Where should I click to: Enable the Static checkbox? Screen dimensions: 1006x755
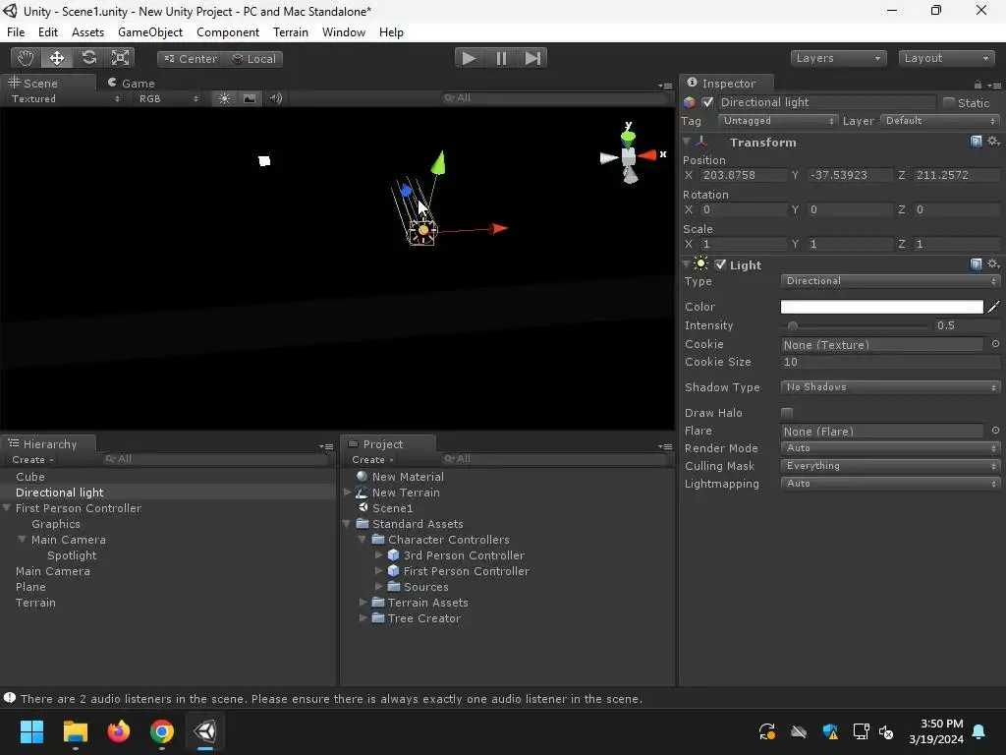pos(949,102)
